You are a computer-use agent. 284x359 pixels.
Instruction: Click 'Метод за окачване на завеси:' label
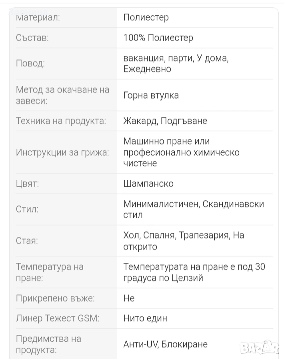click(62, 95)
